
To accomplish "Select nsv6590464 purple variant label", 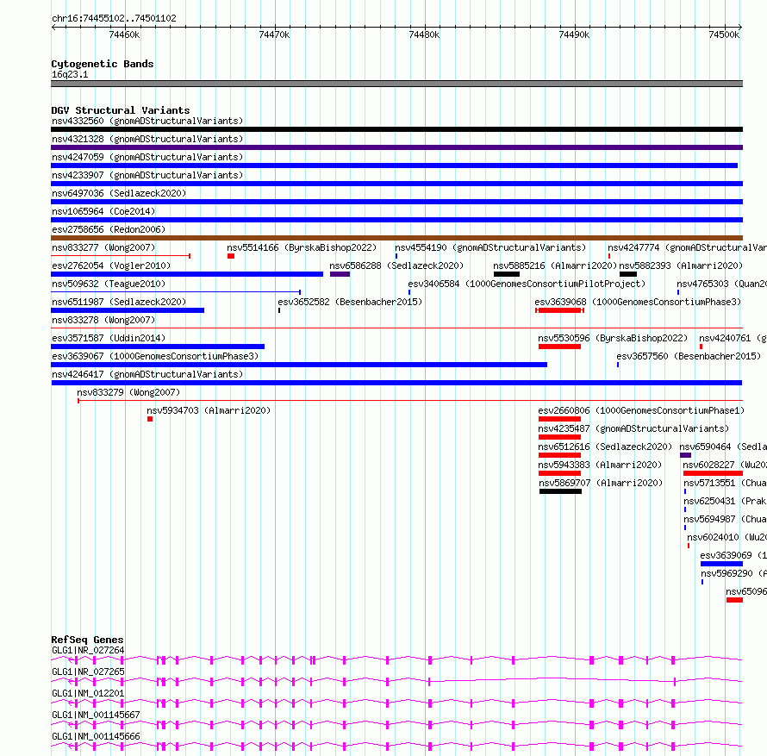I will tap(723, 447).
